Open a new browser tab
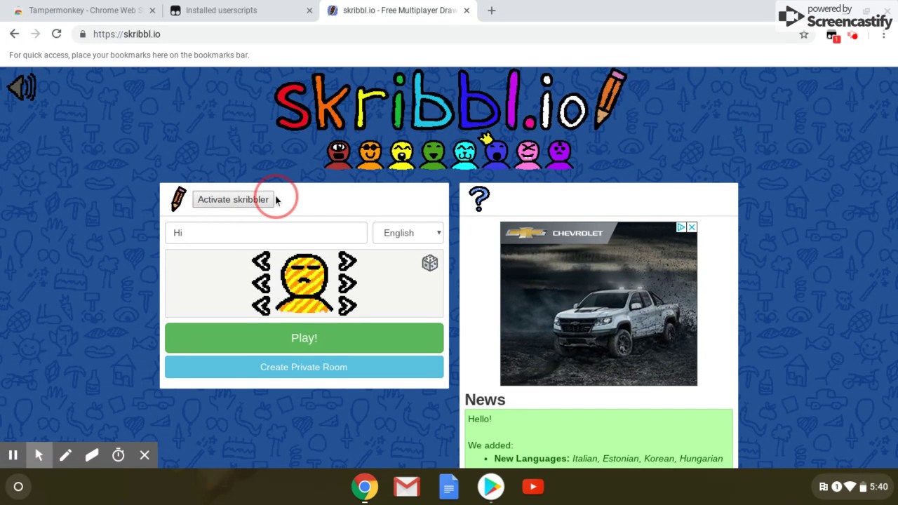This screenshot has height=505, width=898. click(x=492, y=11)
